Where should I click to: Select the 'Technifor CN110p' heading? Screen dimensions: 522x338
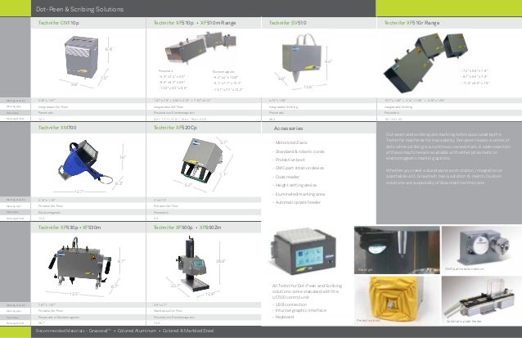(59, 23)
